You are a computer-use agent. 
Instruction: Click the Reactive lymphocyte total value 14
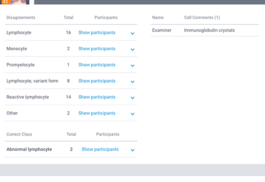[x=68, y=97]
